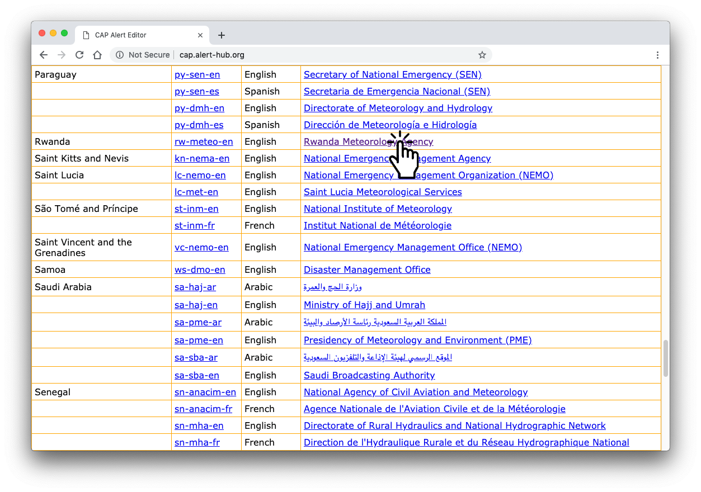Select the São Tomé and Príncipe cell
The image size is (701, 492).
point(101,209)
